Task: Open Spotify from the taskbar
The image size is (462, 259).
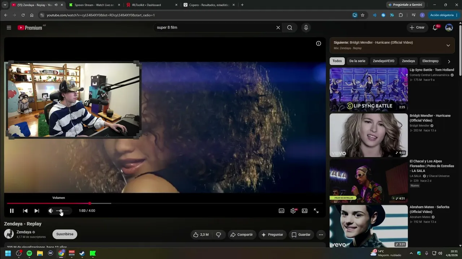Action: 29,253
